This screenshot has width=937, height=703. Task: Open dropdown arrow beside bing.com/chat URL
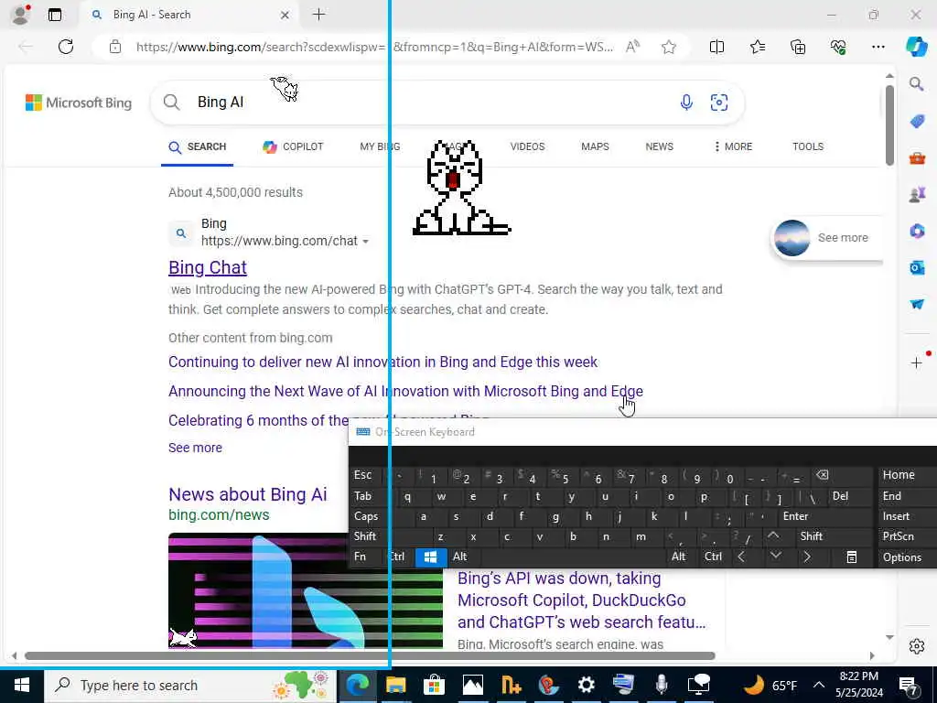point(365,242)
